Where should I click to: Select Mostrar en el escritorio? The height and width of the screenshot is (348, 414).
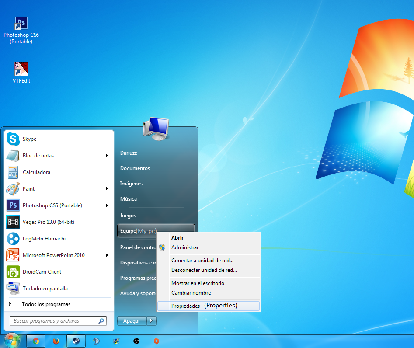(209, 283)
